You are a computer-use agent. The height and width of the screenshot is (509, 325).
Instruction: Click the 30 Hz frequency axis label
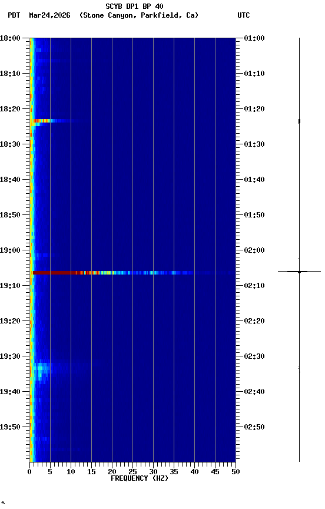click(x=153, y=472)
